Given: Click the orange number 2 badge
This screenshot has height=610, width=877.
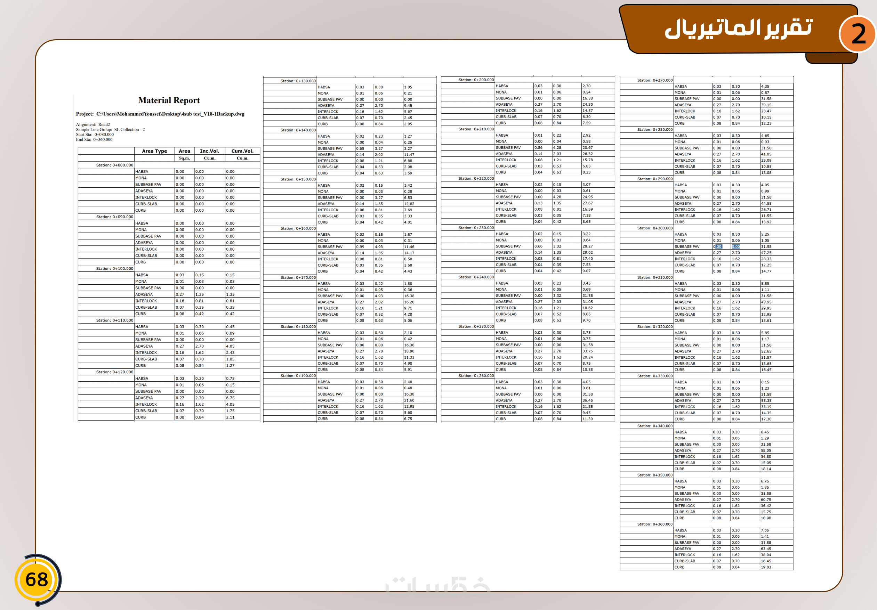Looking at the screenshot, I should pyautogui.click(x=857, y=34).
